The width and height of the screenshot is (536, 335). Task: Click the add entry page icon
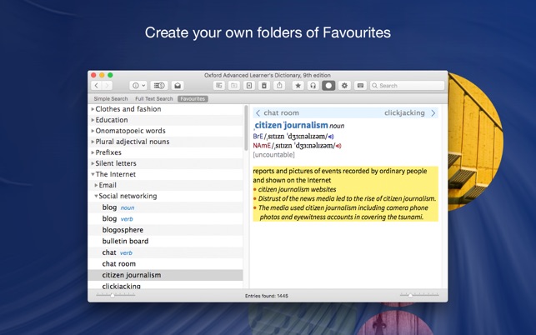(249, 86)
